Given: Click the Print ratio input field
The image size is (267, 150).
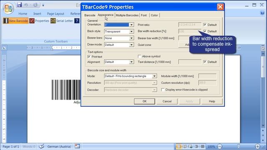Looking at the screenshot, I should tap(190, 25).
